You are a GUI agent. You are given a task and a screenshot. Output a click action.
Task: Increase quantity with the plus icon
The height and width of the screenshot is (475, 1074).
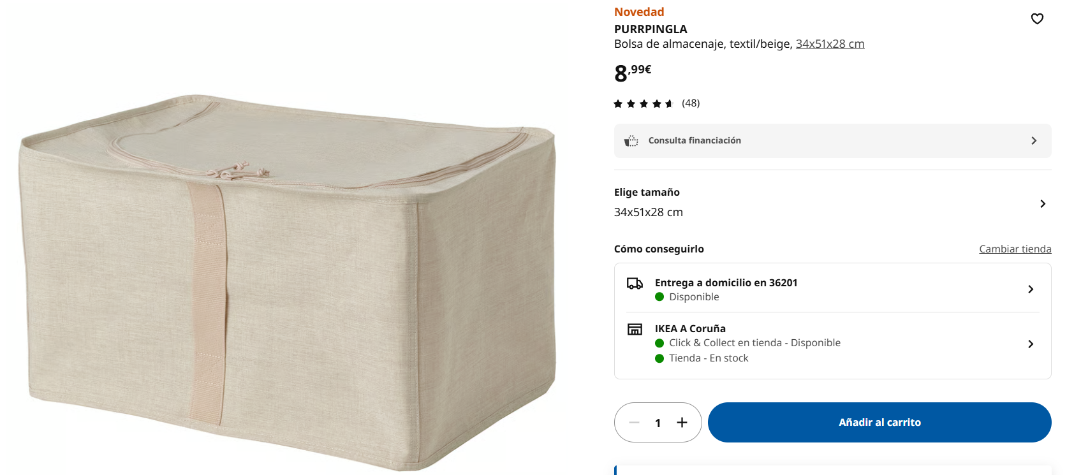[x=682, y=422]
